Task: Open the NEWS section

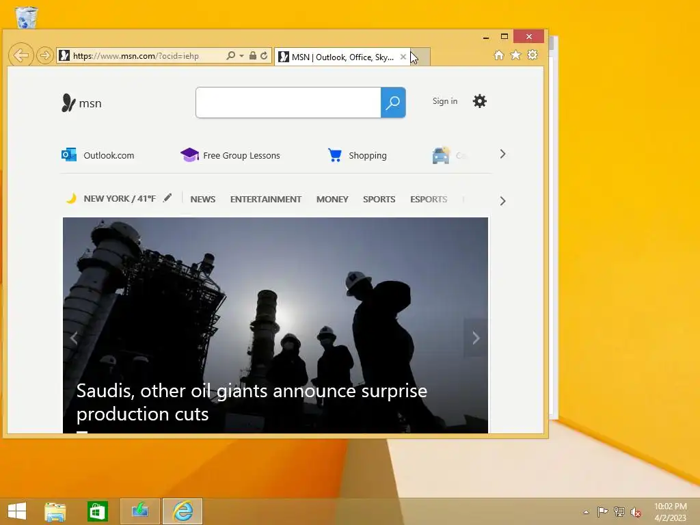Action: [x=202, y=199]
